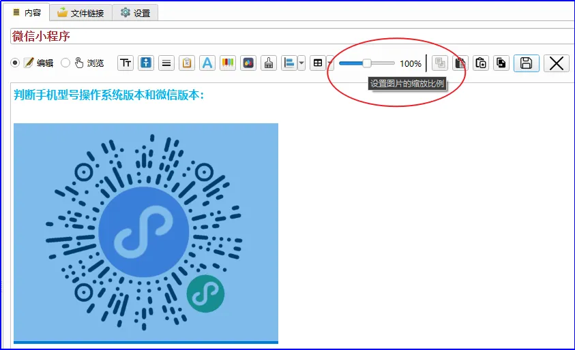Click the greyed-out copy icon
Image resolution: width=575 pixels, height=350 pixels.
(440, 63)
